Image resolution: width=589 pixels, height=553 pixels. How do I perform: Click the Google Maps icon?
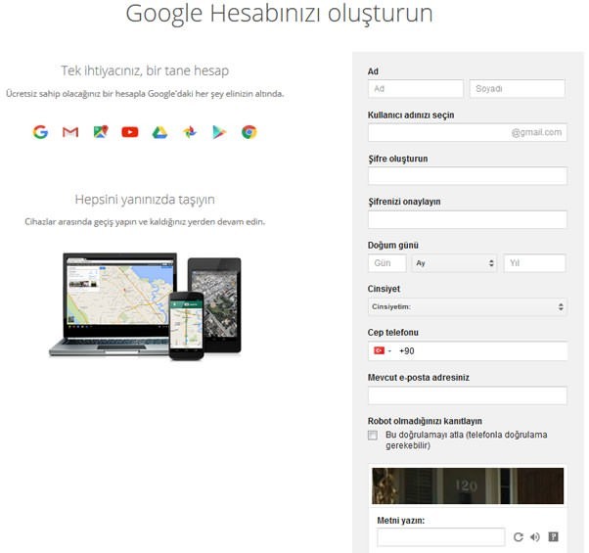click(x=101, y=132)
